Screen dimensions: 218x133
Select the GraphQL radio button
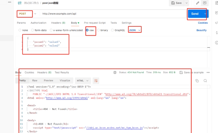pos(112,30)
